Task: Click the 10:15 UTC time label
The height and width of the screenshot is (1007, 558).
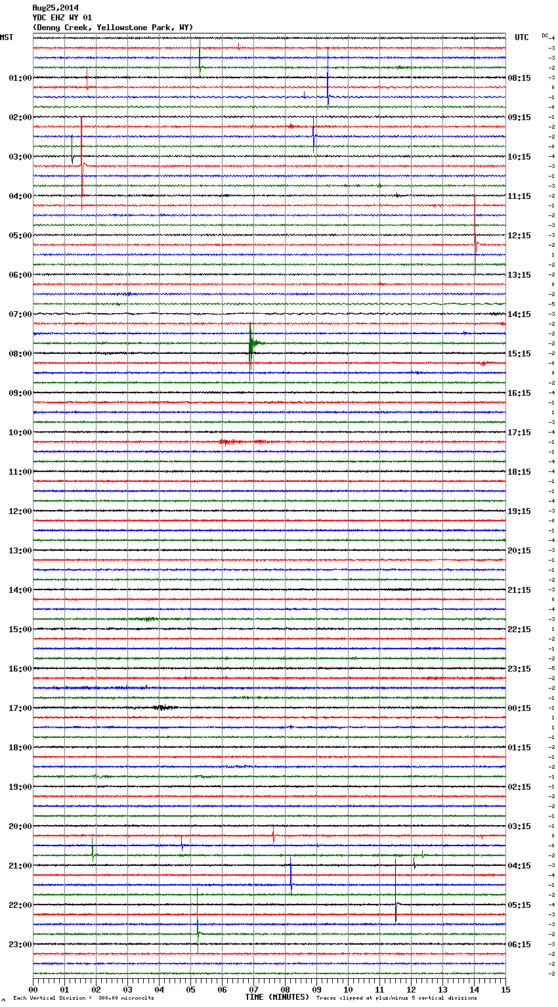Action: pyautogui.click(x=519, y=157)
